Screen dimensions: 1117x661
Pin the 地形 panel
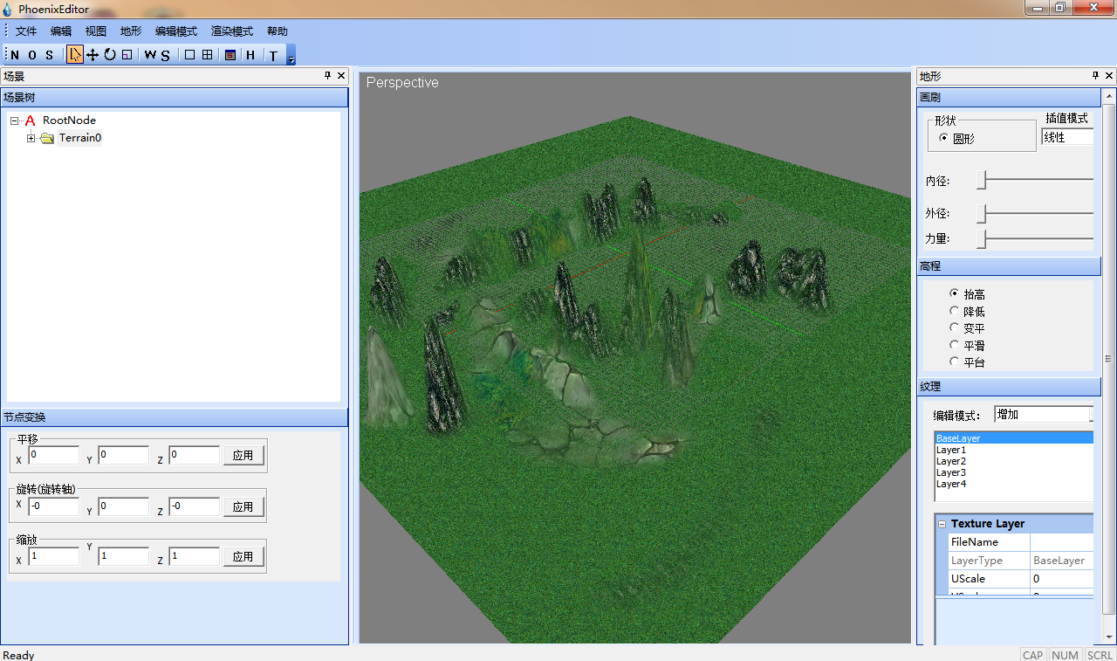pyautogui.click(x=1095, y=76)
